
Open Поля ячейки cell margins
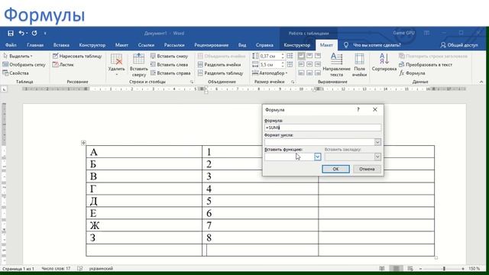point(359,65)
